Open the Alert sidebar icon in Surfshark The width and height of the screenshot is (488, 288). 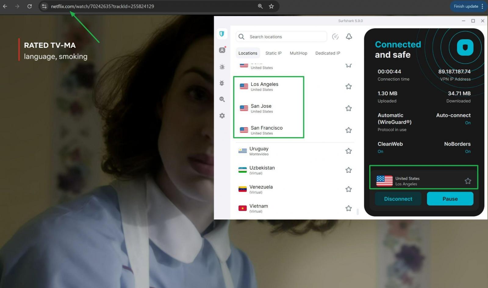(222, 67)
